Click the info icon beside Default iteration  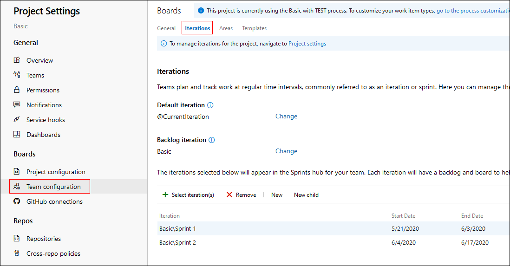(210, 105)
